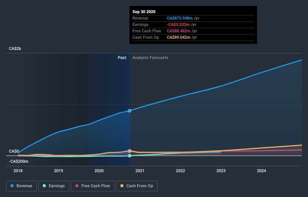
Task: Click the orange Cash From Op legend dot
Action: pyautogui.click(x=122, y=186)
